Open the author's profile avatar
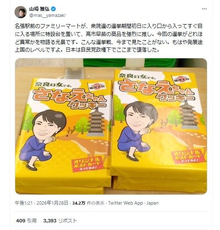The height and width of the screenshot is (230, 220). coord(21,12)
